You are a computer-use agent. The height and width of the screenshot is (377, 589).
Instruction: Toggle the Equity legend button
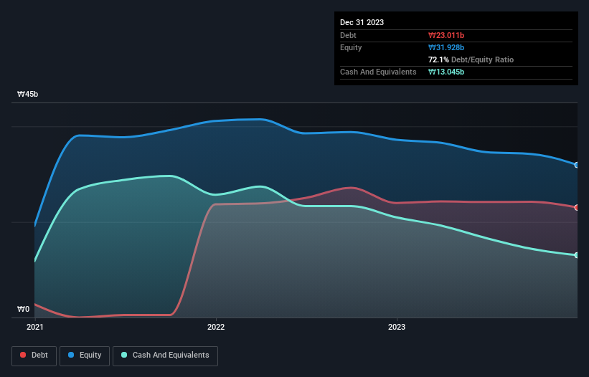click(85, 355)
